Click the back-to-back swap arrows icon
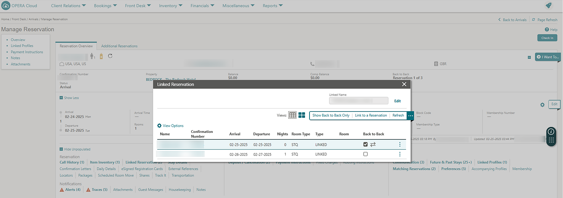The width and height of the screenshot is (563, 198). click(373, 144)
